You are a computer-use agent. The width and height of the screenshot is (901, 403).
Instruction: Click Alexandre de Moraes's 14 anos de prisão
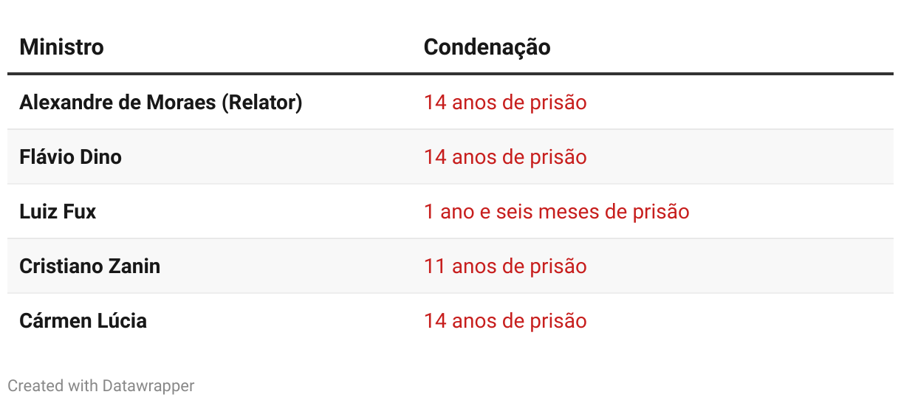(505, 102)
